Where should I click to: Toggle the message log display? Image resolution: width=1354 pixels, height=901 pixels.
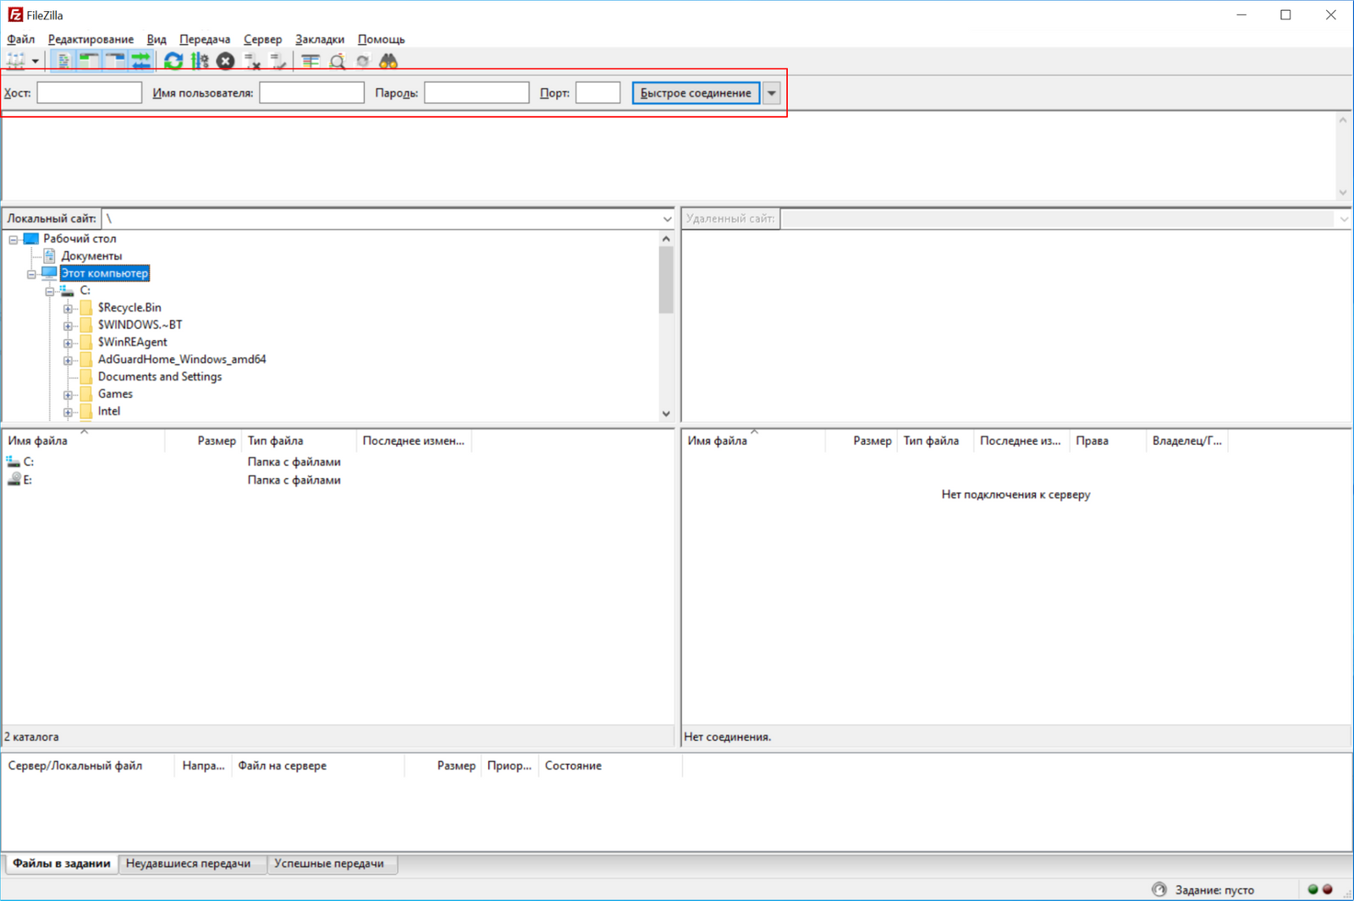[63, 61]
